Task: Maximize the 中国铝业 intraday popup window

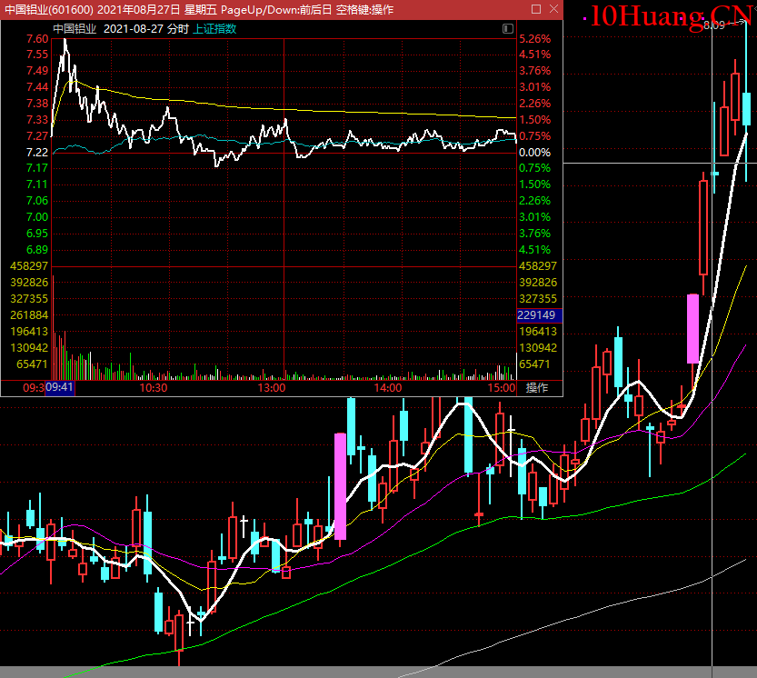Action: coord(536,9)
